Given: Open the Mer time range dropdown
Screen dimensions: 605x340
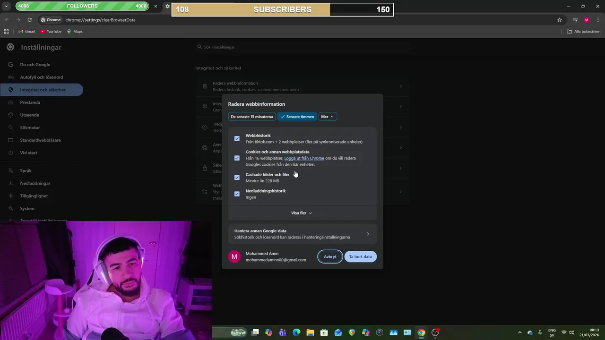Looking at the screenshot, I should click(x=327, y=117).
